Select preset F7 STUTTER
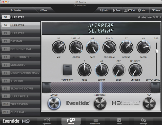This screenshot has width=162, height=125. click(20, 81)
